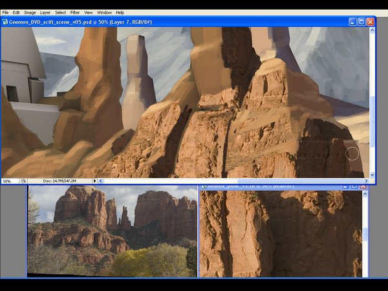The image size is (388, 291).
Task: Click the 50% zoom field in status bar
Action: 8,181
